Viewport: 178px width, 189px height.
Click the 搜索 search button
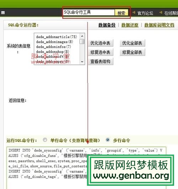point(121,13)
